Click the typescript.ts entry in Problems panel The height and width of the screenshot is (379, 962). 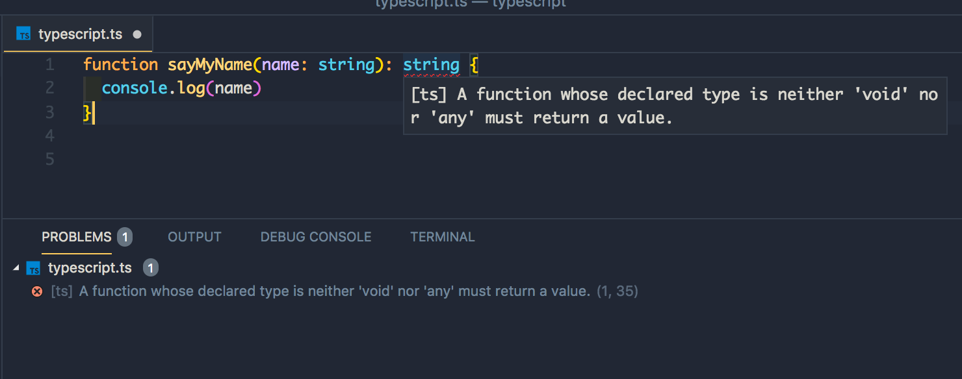(x=90, y=268)
